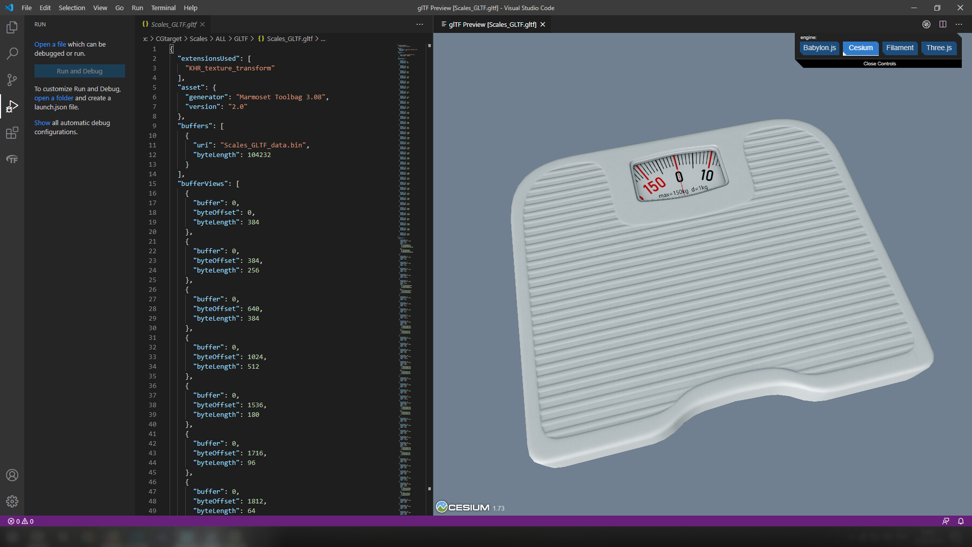Click the "asset" key on line 5
972x547 pixels.
191,87
